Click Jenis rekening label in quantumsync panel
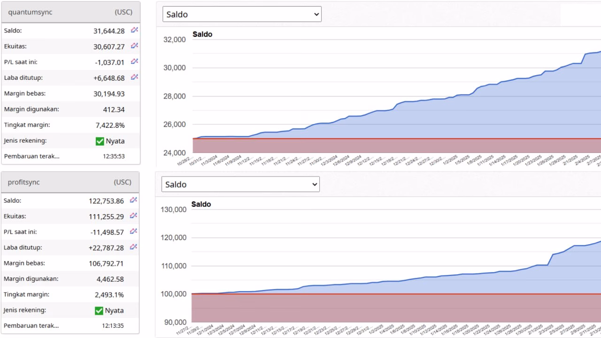Viewport: 601px width, 338px height. pos(25,140)
